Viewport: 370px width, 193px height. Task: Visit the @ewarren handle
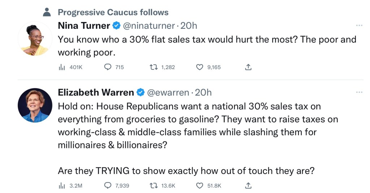[168, 93]
